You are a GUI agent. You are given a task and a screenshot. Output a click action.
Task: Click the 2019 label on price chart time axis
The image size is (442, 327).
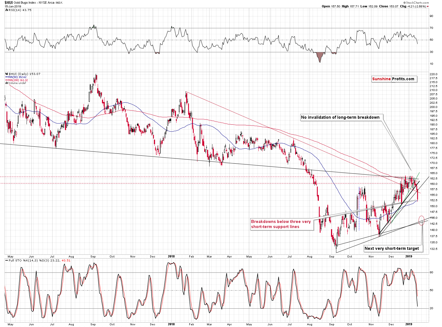coord(409,257)
